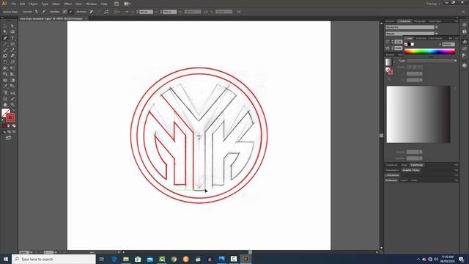The width and height of the screenshot is (469, 264).
Task: Select the Direct Selection tool
Action: [x=12, y=26]
